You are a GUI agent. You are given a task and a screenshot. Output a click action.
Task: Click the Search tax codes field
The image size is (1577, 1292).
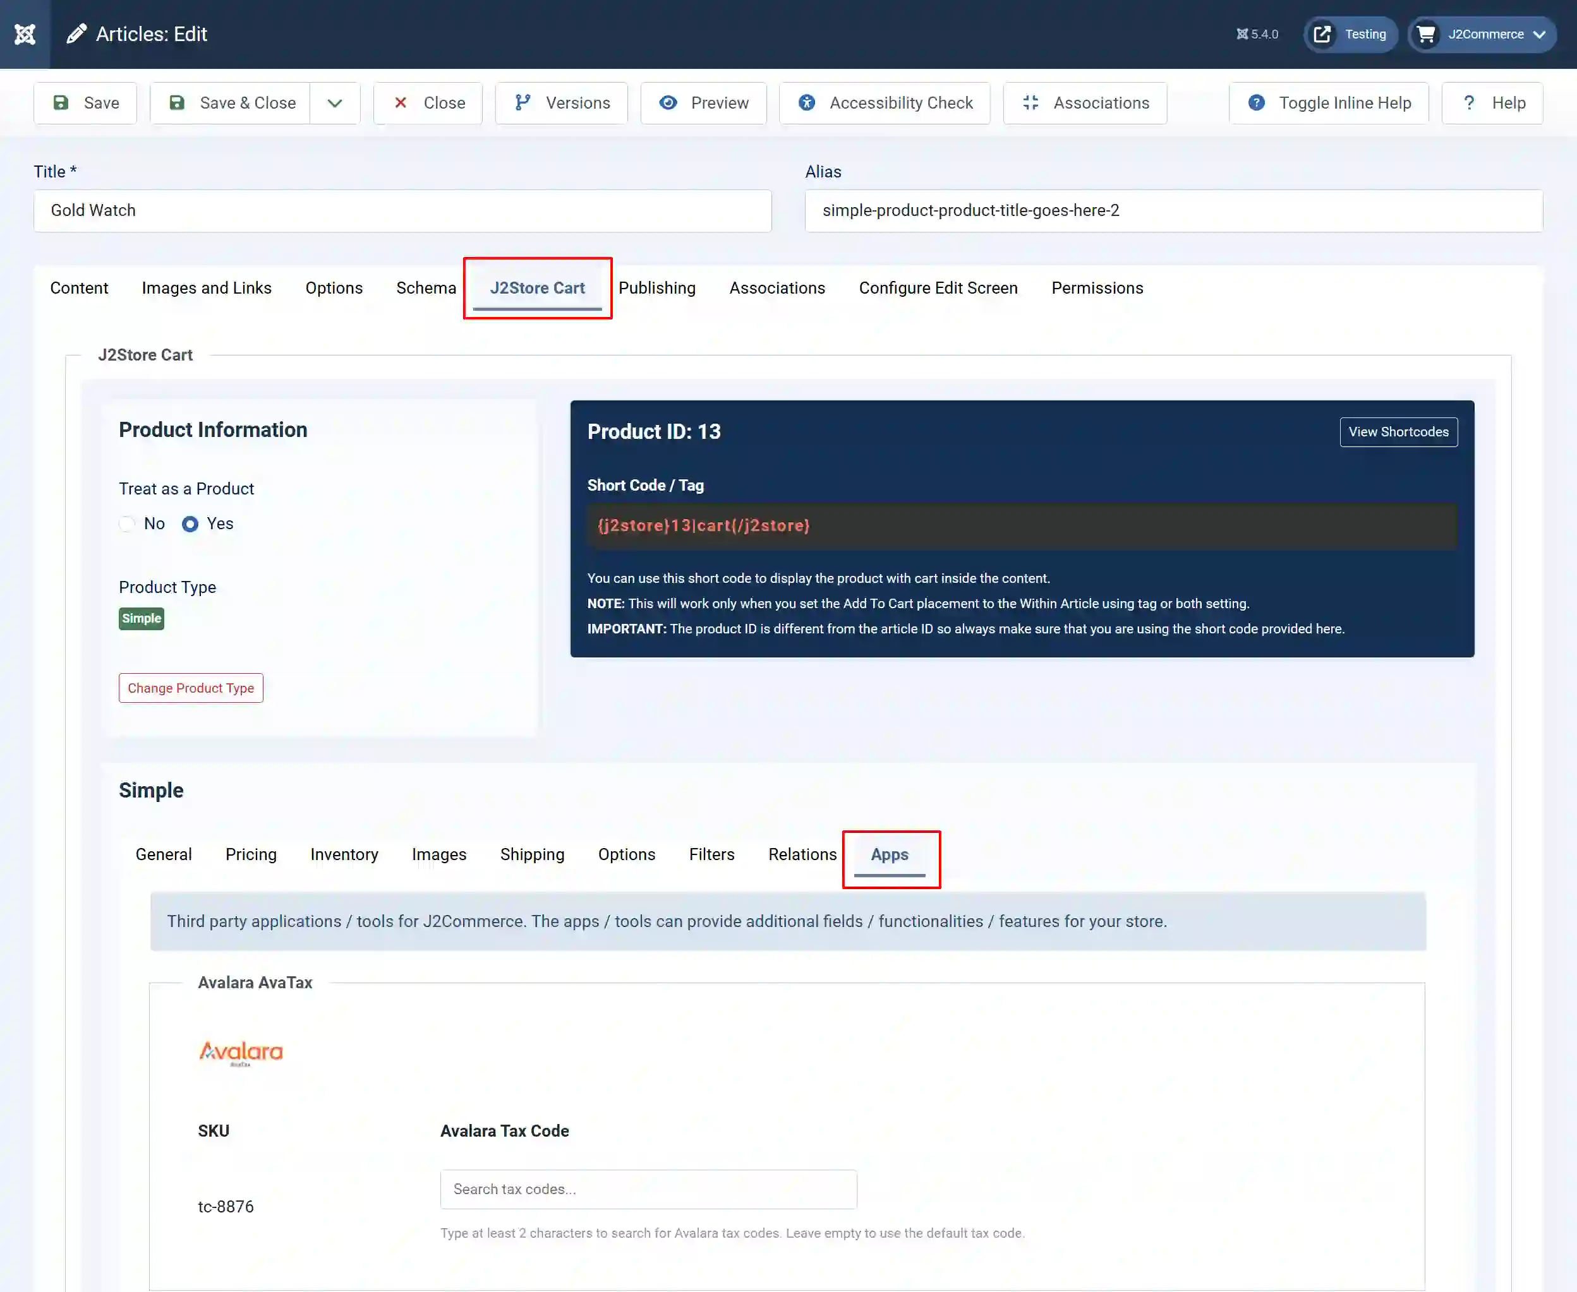tap(648, 1189)
